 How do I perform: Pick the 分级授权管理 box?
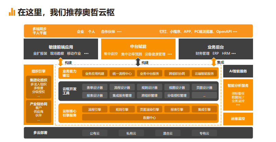(x=177, y=95)
